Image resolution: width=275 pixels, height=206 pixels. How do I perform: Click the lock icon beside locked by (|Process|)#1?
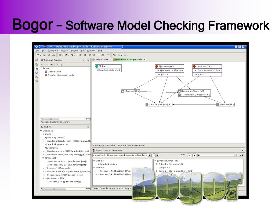click(x=180, y=95)
